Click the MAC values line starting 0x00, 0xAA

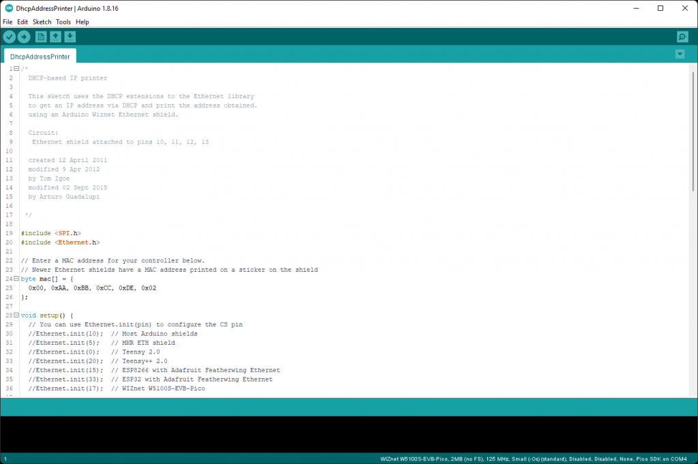tap(92, 288)
